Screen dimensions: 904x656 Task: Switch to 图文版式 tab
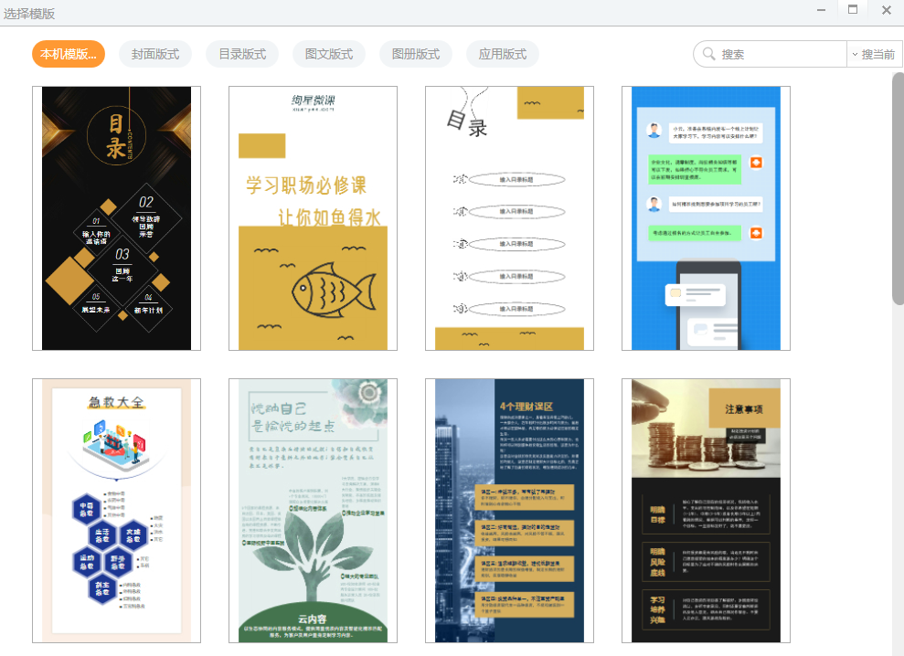pos(329,54)
